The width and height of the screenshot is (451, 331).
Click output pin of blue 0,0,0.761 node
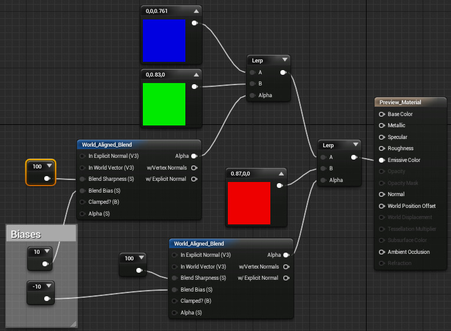pos(195,24)
